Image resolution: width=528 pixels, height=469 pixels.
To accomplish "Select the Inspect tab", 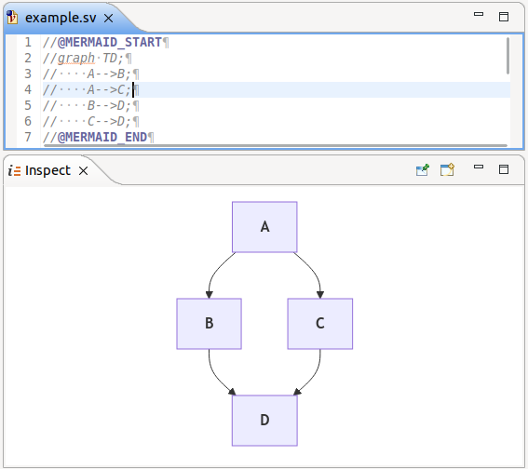I will [x=47, y=170].
